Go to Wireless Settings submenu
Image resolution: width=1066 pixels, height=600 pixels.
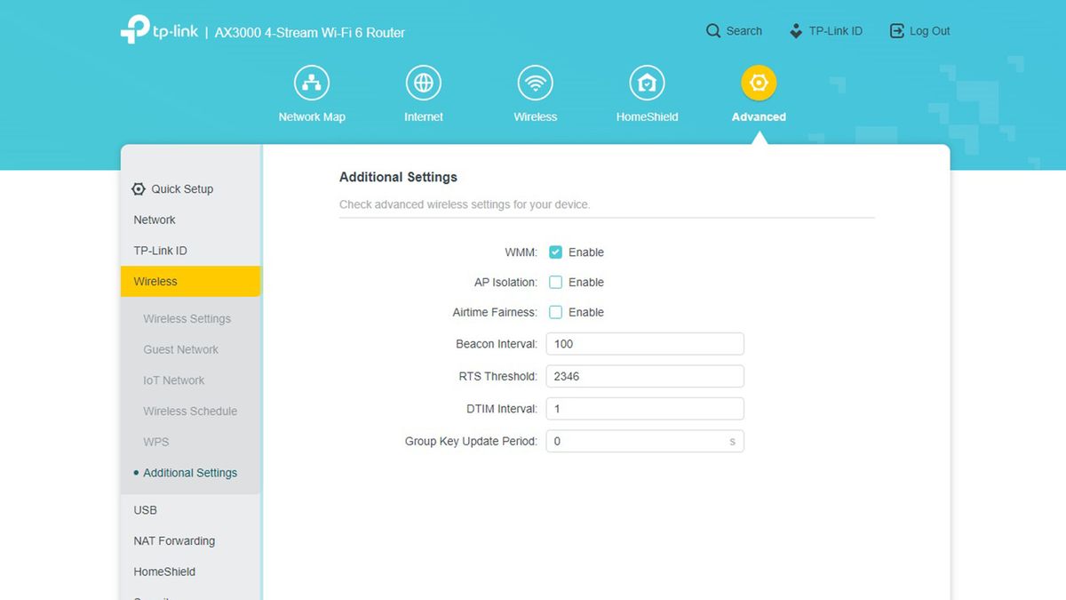tap(187, 319)
